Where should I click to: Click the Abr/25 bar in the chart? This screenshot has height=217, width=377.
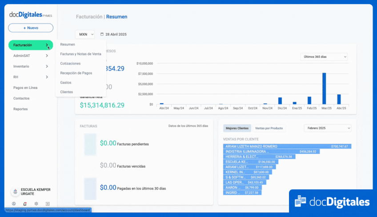click(x=339, y=99)
